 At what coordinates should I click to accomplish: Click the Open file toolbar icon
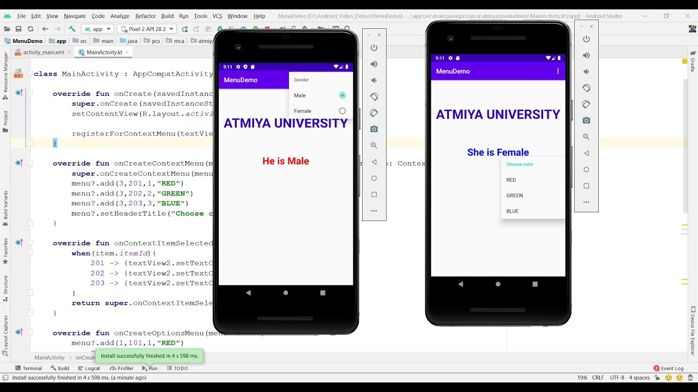(x=7, y=29)
